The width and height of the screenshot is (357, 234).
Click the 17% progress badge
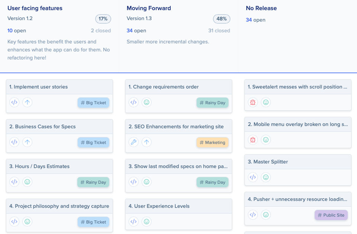(103, 19)
